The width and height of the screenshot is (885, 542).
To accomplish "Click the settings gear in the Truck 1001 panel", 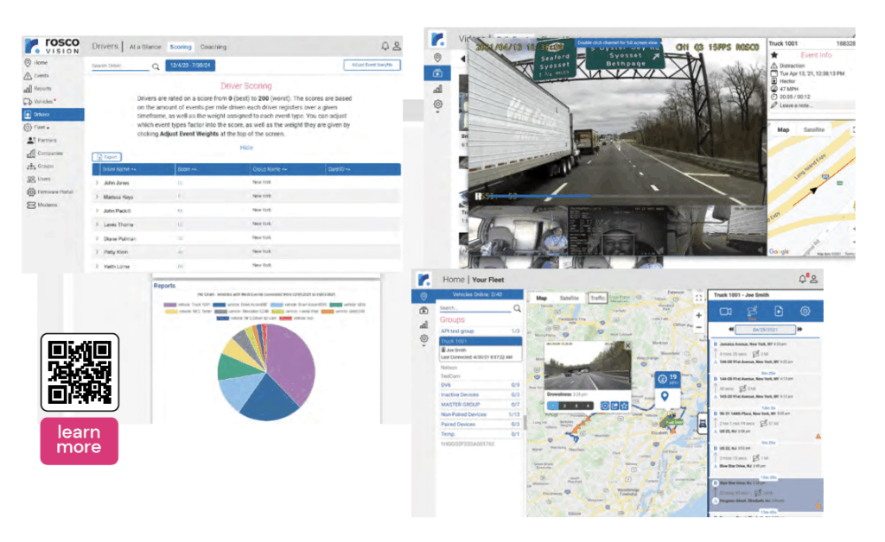I will click(805, 311).
